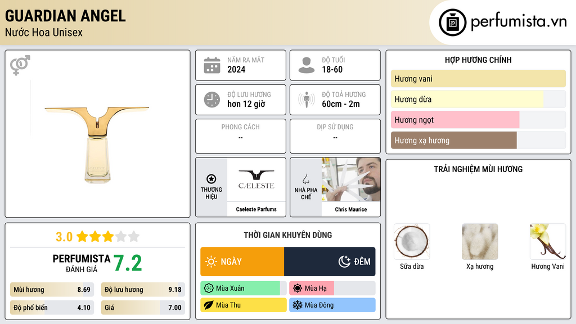Select the Xạ hương musk note image
The width and height of the screenshot is (576, 324).
pyautogui.click(x=480, y=242)
